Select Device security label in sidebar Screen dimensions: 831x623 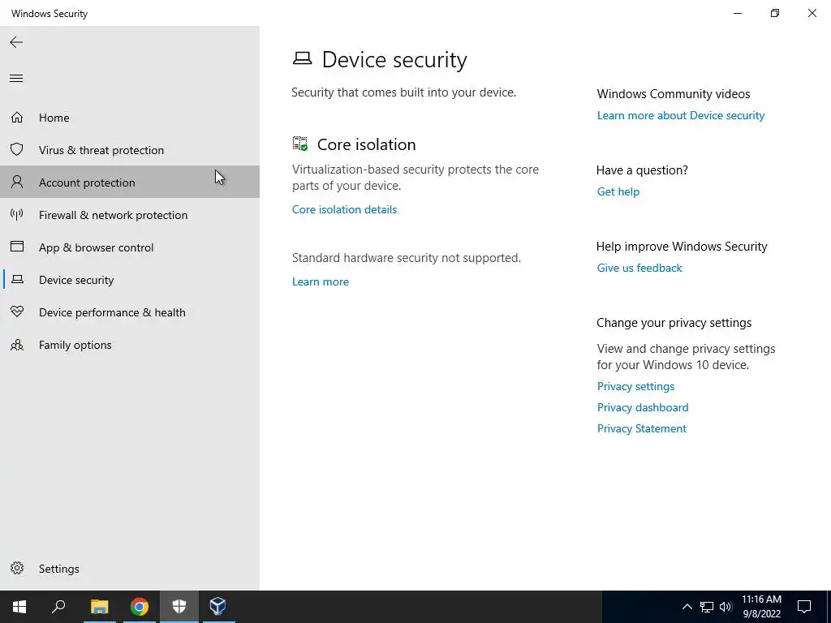[x=76, y=280]
